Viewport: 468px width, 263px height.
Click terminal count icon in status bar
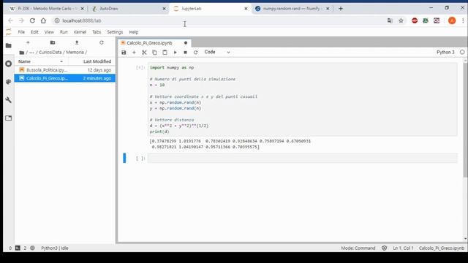(x=18, y=248)
